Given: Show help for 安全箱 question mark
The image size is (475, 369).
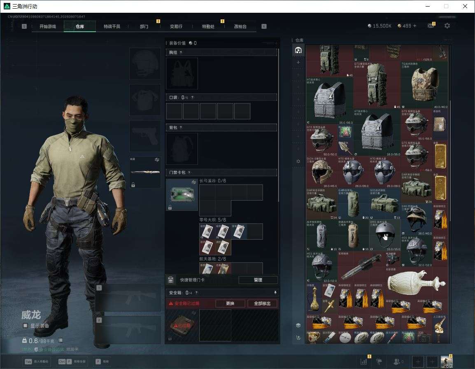Looking at the screenshot, I should (x=197, y=292).
